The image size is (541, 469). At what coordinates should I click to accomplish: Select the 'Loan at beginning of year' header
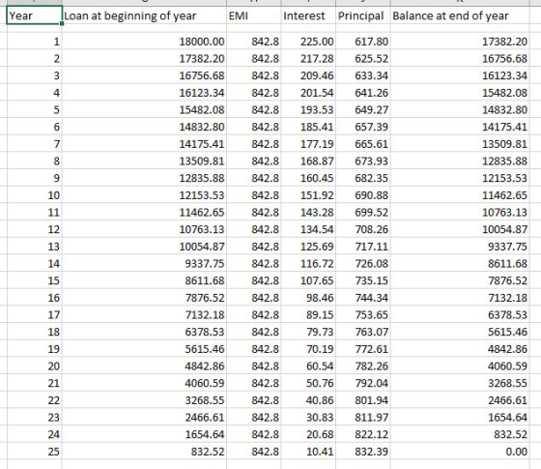(x=144, y=15)
